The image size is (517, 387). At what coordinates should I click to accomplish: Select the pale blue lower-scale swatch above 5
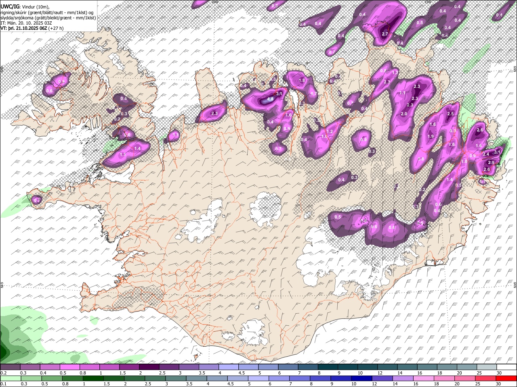pos(258,378)
